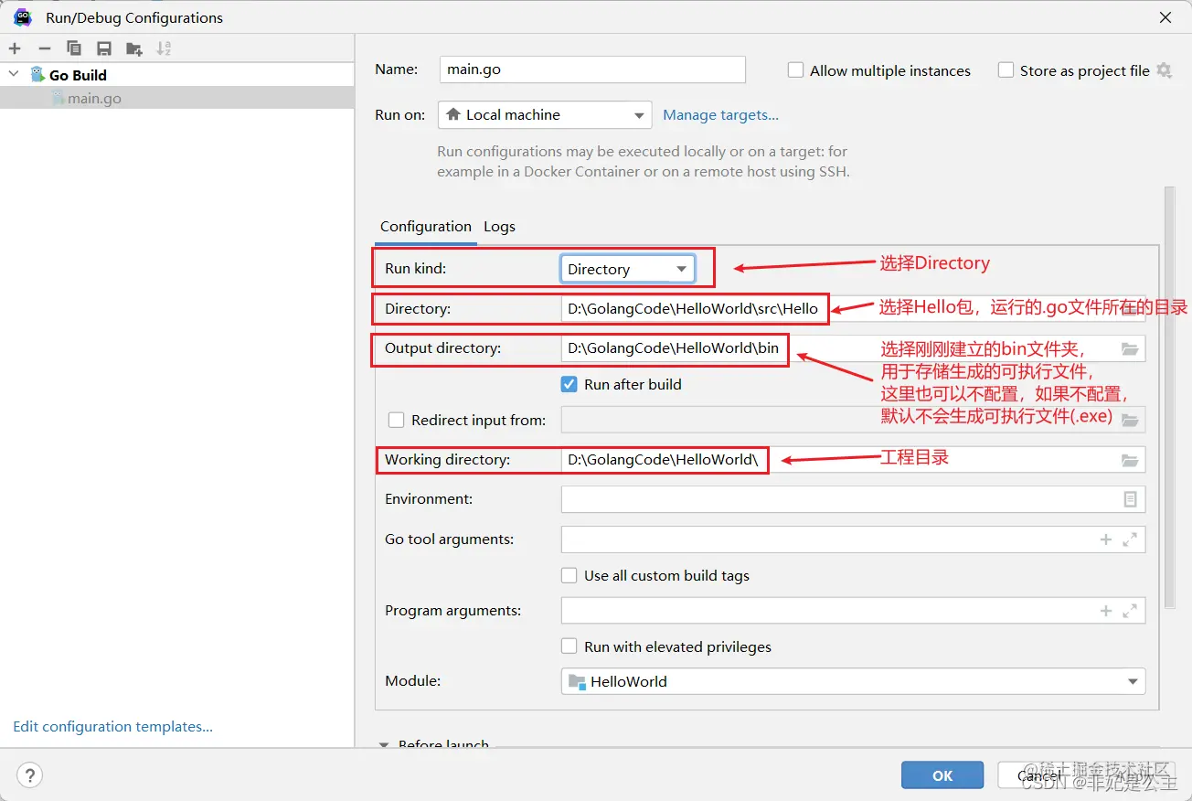Enable Allow multiple instances
This screenshot has height=801, width=1192.
click(x=795, y=69)
